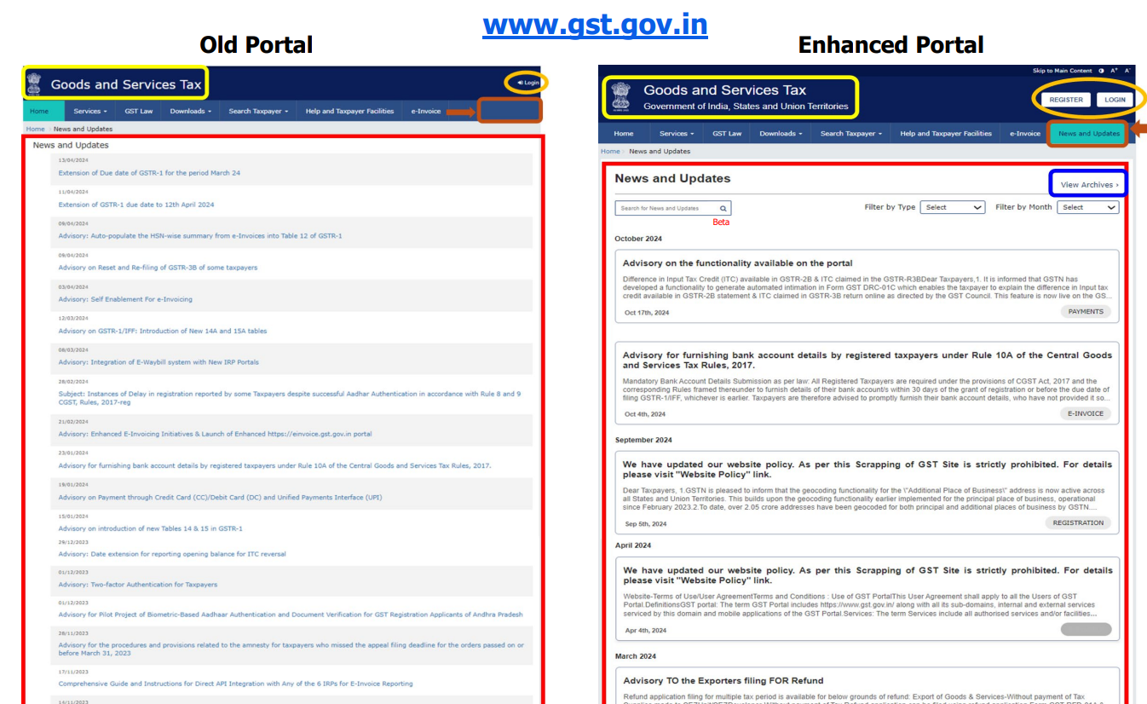Open Old Portal bank account details Rule 10A link
Viewport: 1147px width, 704px height.
(274, 465)
